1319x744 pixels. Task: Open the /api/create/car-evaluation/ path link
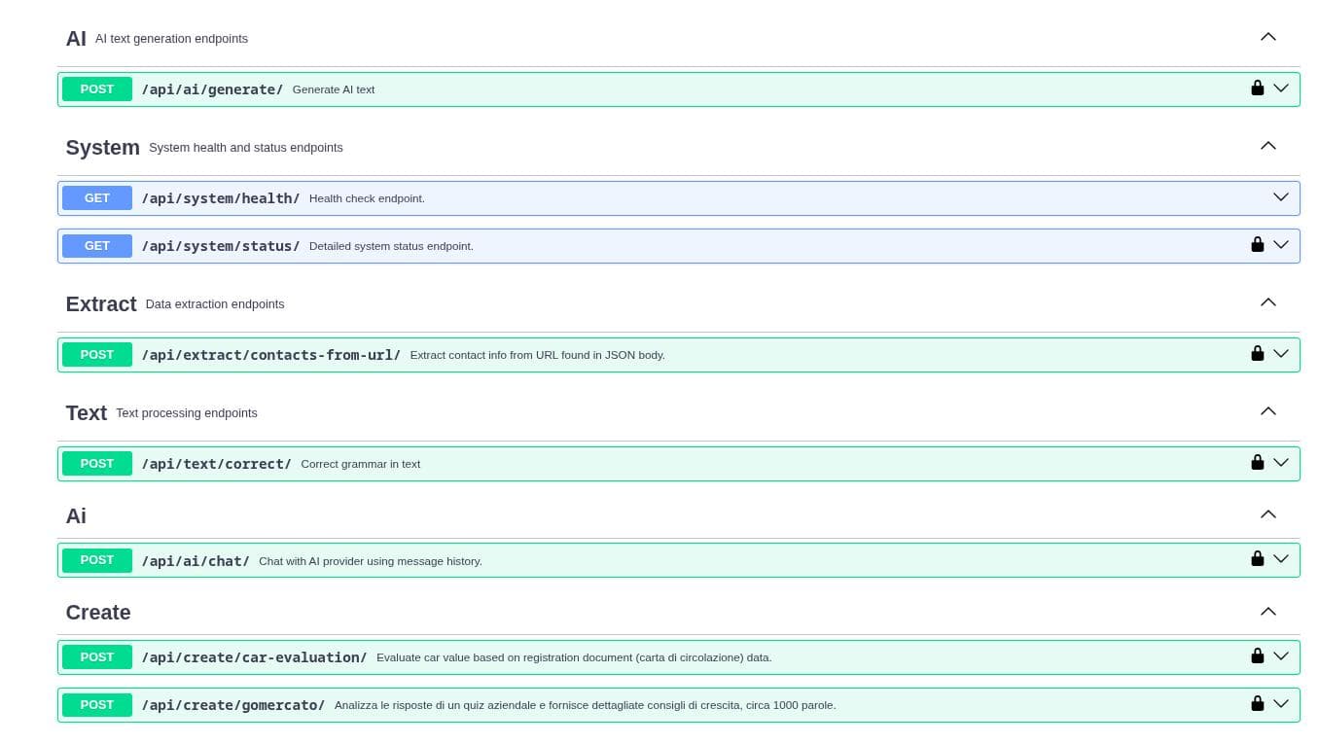tap(254, 657)
